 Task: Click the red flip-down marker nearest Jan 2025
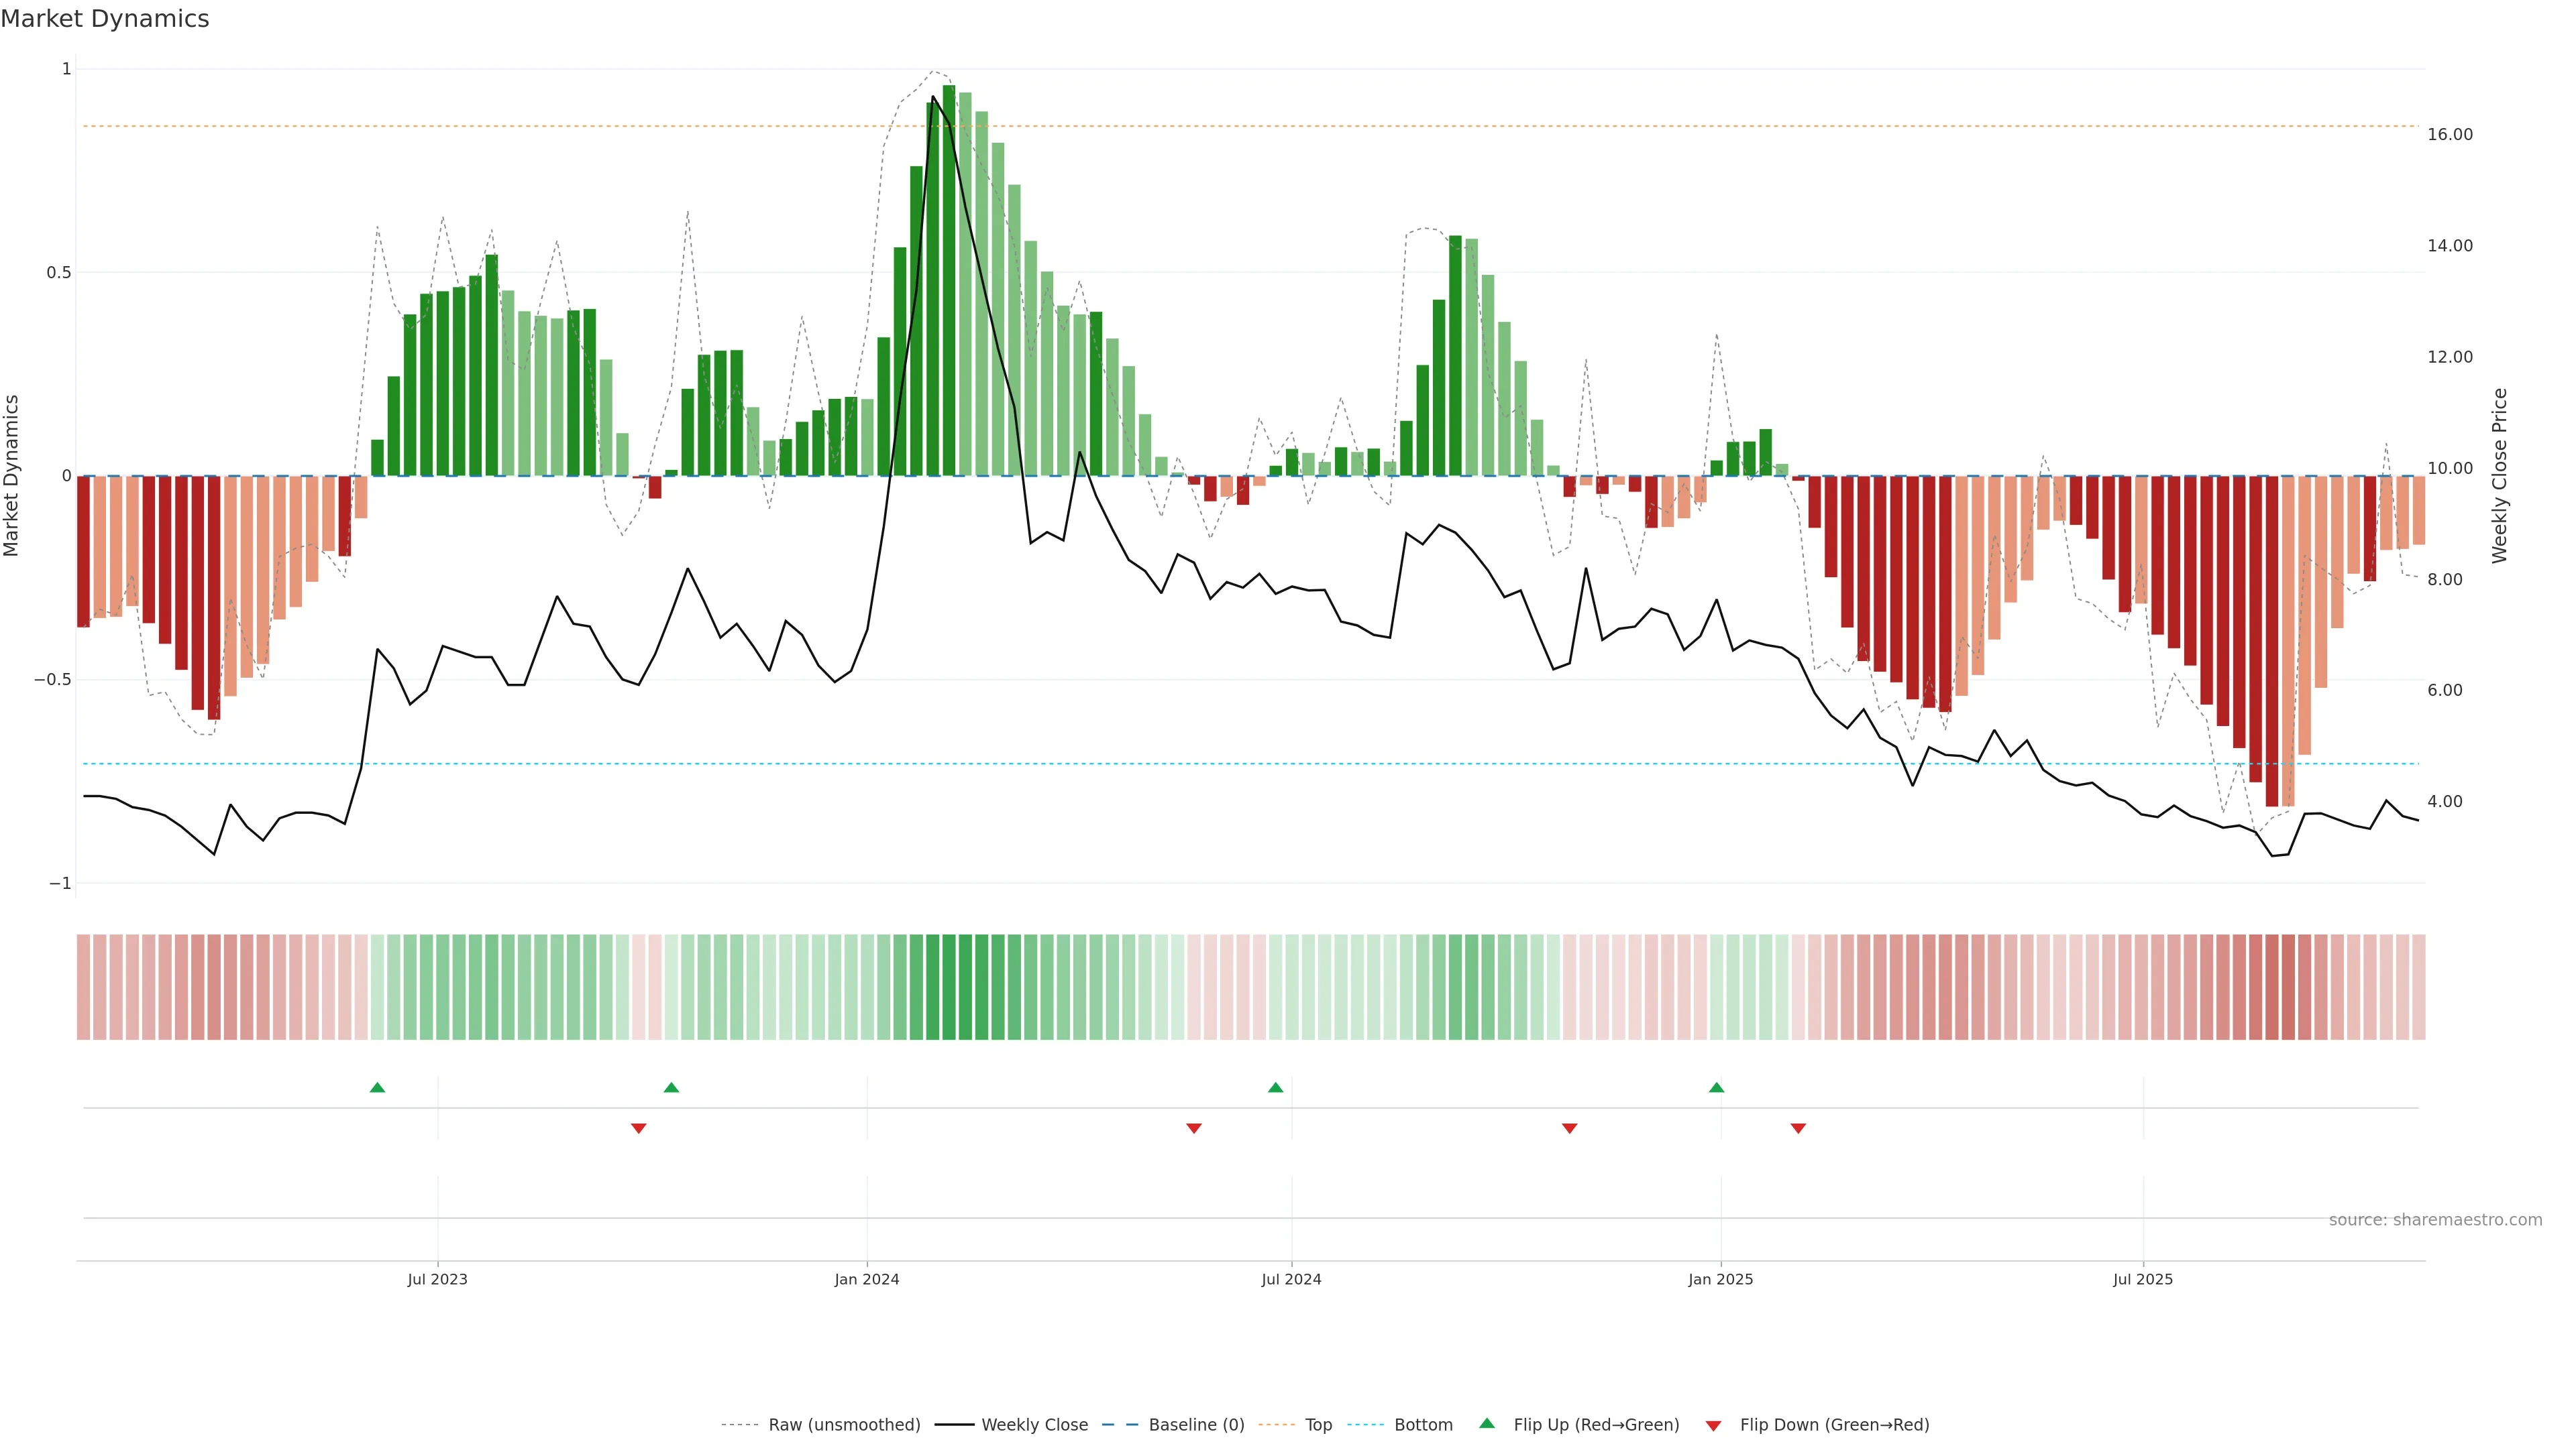pos(1798,1128)
